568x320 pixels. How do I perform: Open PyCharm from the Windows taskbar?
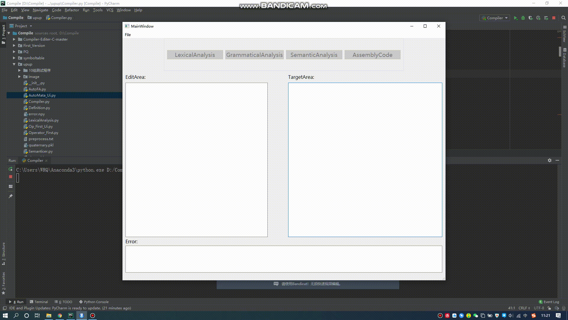(x=71, y=316)
